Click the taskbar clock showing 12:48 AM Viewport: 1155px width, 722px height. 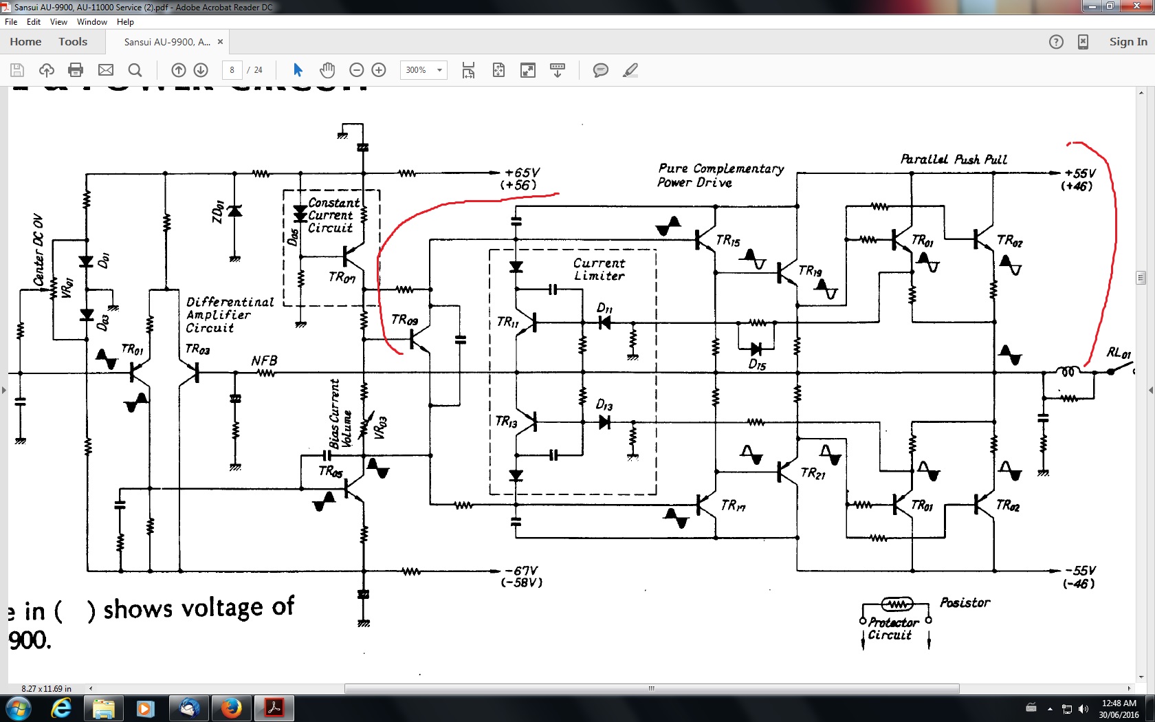1119,709
